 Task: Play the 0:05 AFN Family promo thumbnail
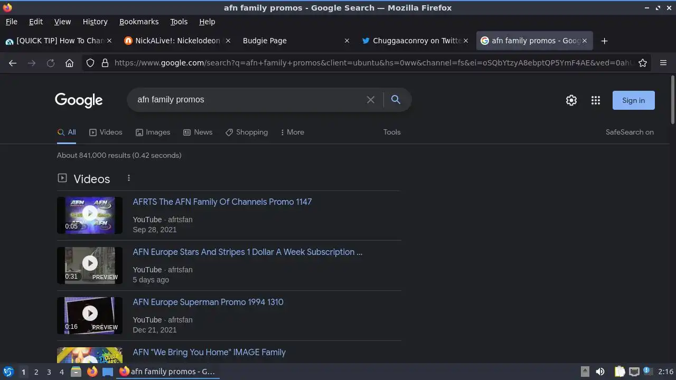point(90,215)
